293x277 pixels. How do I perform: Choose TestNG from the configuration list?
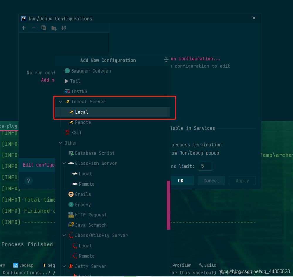(113, 92)
